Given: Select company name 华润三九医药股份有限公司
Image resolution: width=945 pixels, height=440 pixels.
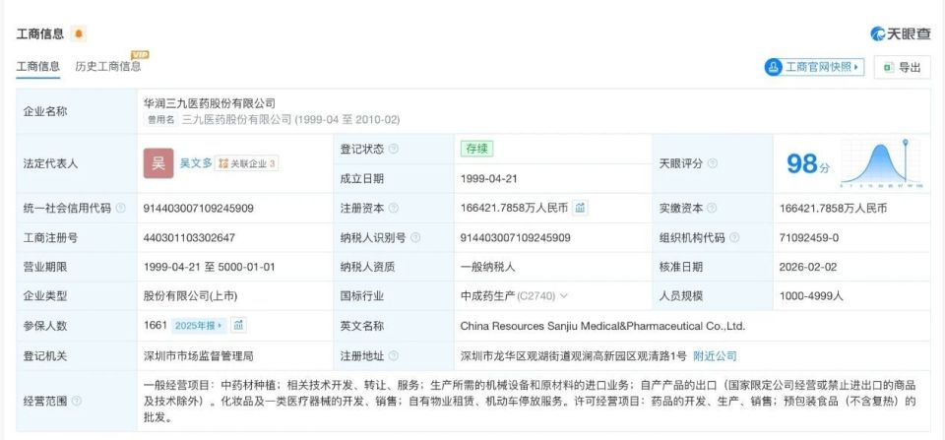Looking at the screenshot, I should (x=209, y=103).
